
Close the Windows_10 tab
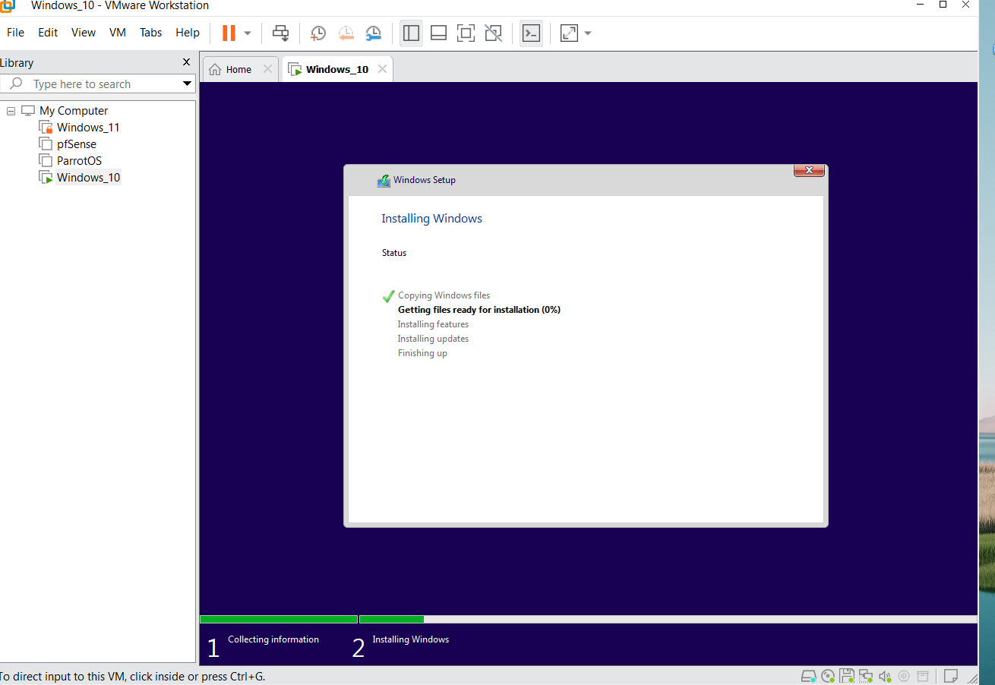point(382,69)
